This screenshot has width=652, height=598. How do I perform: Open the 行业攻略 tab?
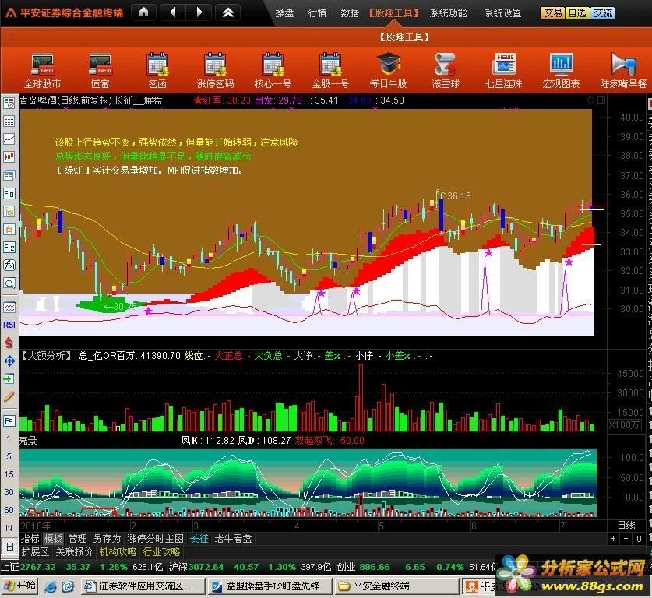click(x=161, y=552)
